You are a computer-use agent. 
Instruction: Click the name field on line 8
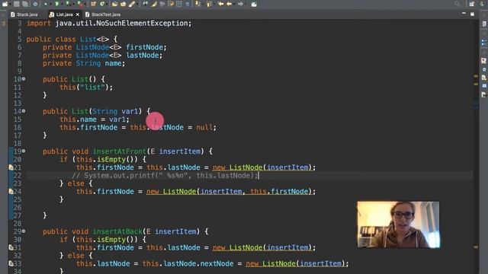[x=113, y=63]
